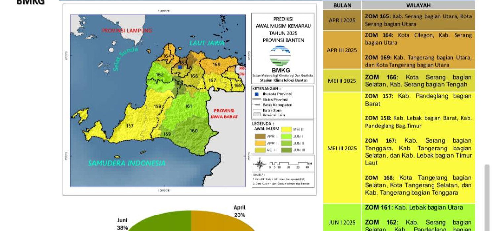
Task: Click the compass rose on the map
Action: click(x=260, y=164)
